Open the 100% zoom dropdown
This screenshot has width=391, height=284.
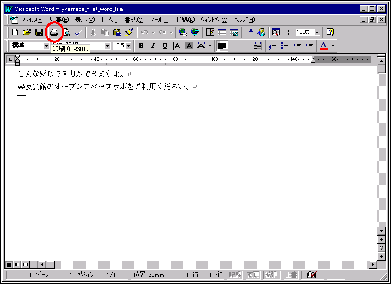tap(317, 32)
